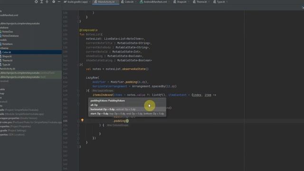
Task: Fold the NotesList function parameters at line 142
Action: click(78, 65)
